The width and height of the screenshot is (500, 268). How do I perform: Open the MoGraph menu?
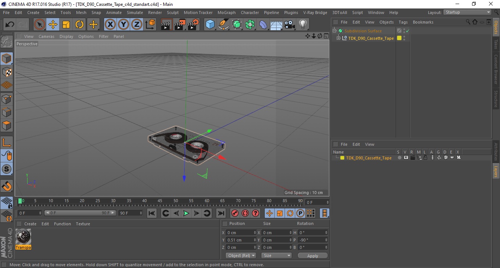coord(226,13)
